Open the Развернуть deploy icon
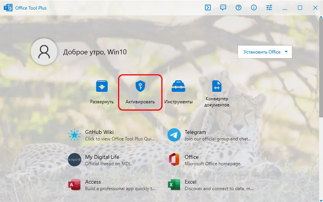Screen dimensions: 323x202 click(x=102, y=87)
